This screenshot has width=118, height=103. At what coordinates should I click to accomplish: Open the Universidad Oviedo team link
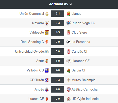coord(29,51)
